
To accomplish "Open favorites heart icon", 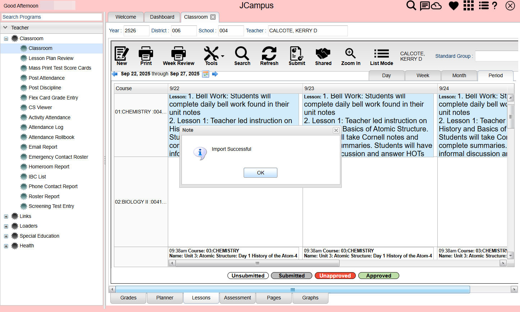I will [454, 6].
